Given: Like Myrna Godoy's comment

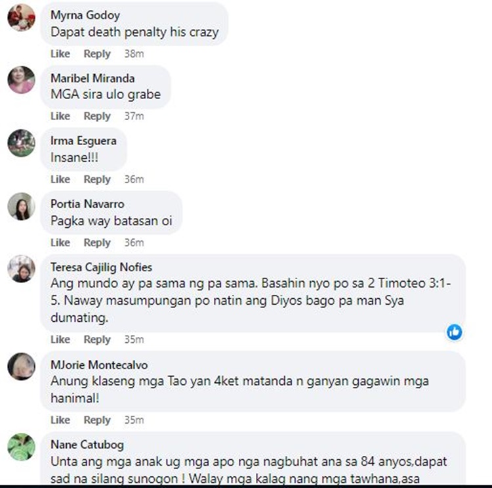Looking at the screenshot, I should pyautogui.click(x=60, y=54).
